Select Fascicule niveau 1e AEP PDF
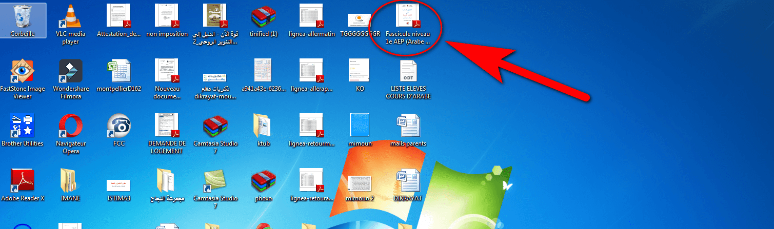Image resolution: width=774 pixels, height=229 pixels. pos(408,24)
